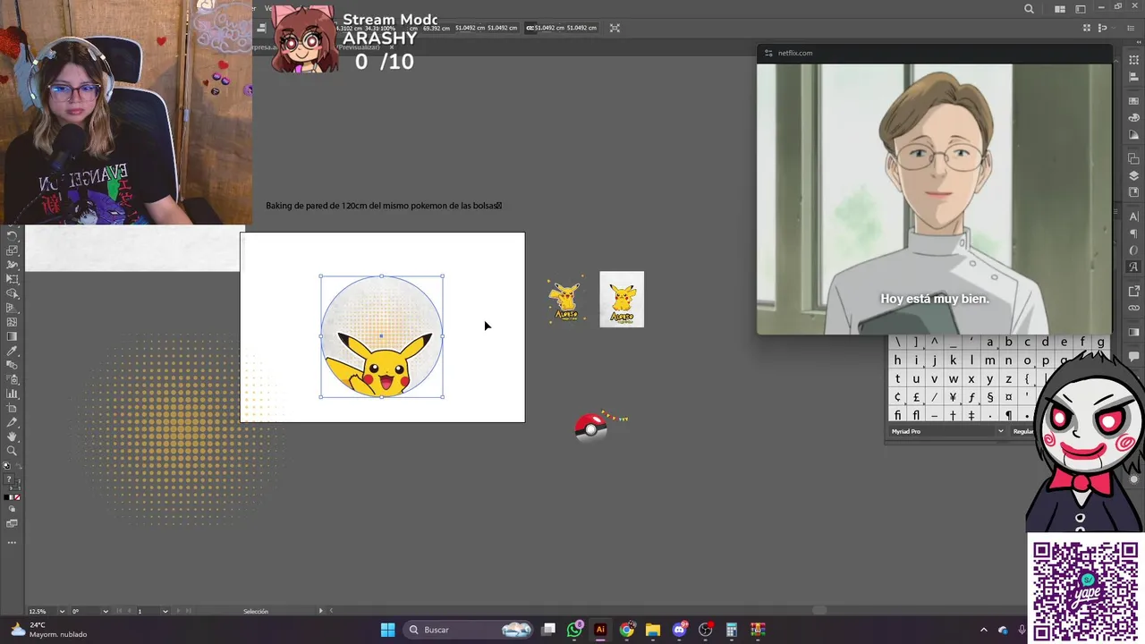Open the artboard number dropdown
1145x644 pixels.
click(165, 611)
